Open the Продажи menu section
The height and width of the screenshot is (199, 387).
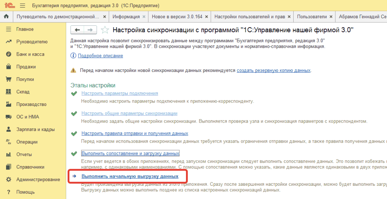pyautogui.click(x=26, y=67)
